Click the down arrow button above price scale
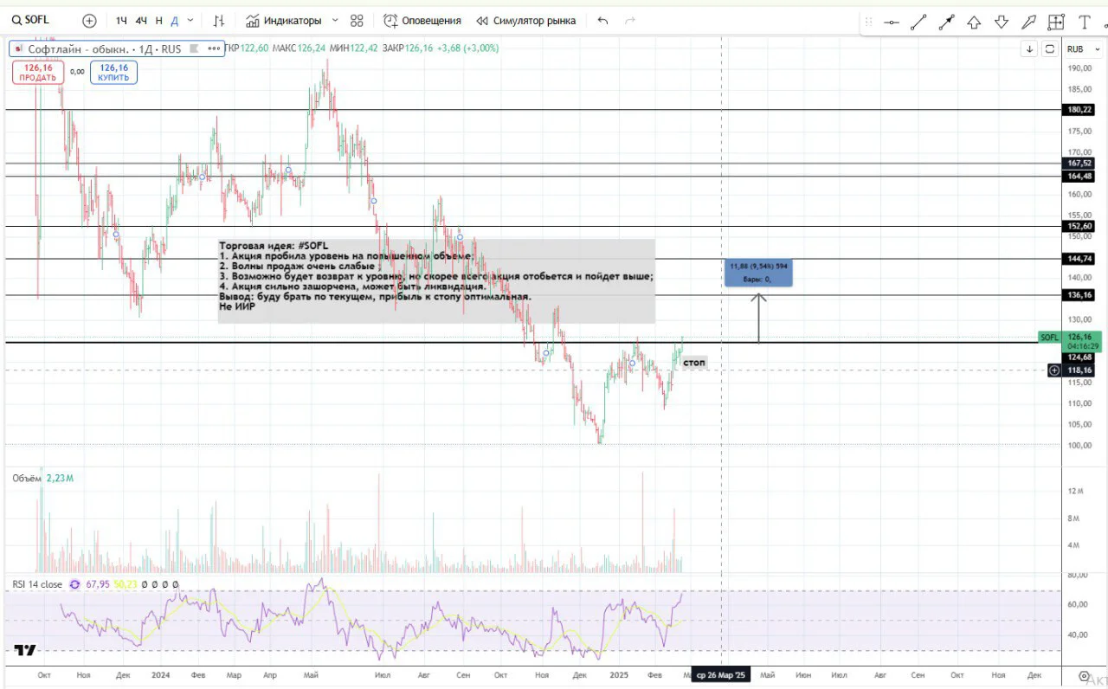The image size is (1108, 689). [1030, 48]
